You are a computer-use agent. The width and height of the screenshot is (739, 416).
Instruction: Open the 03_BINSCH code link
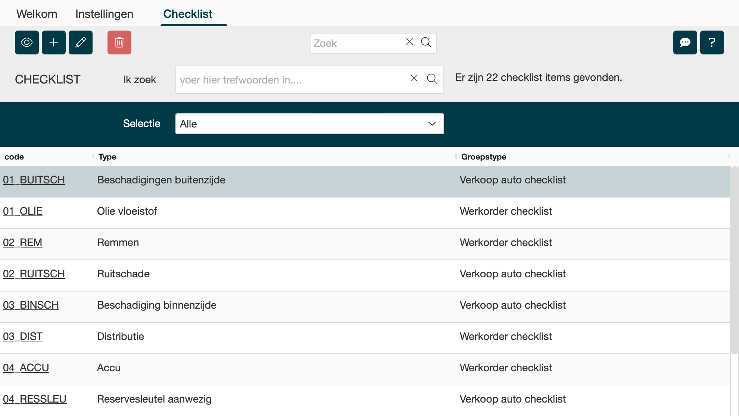(x=31, y=305)
